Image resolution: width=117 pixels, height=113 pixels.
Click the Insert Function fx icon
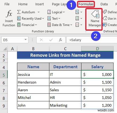[9, 14]
